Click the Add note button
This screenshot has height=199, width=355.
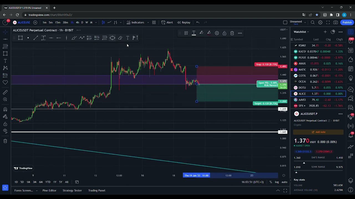(x=318, y=132)
